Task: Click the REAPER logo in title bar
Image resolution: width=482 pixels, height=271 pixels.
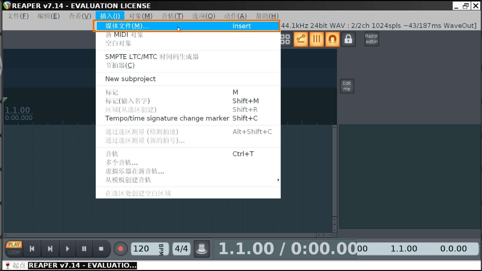Action: click(7, 6)
